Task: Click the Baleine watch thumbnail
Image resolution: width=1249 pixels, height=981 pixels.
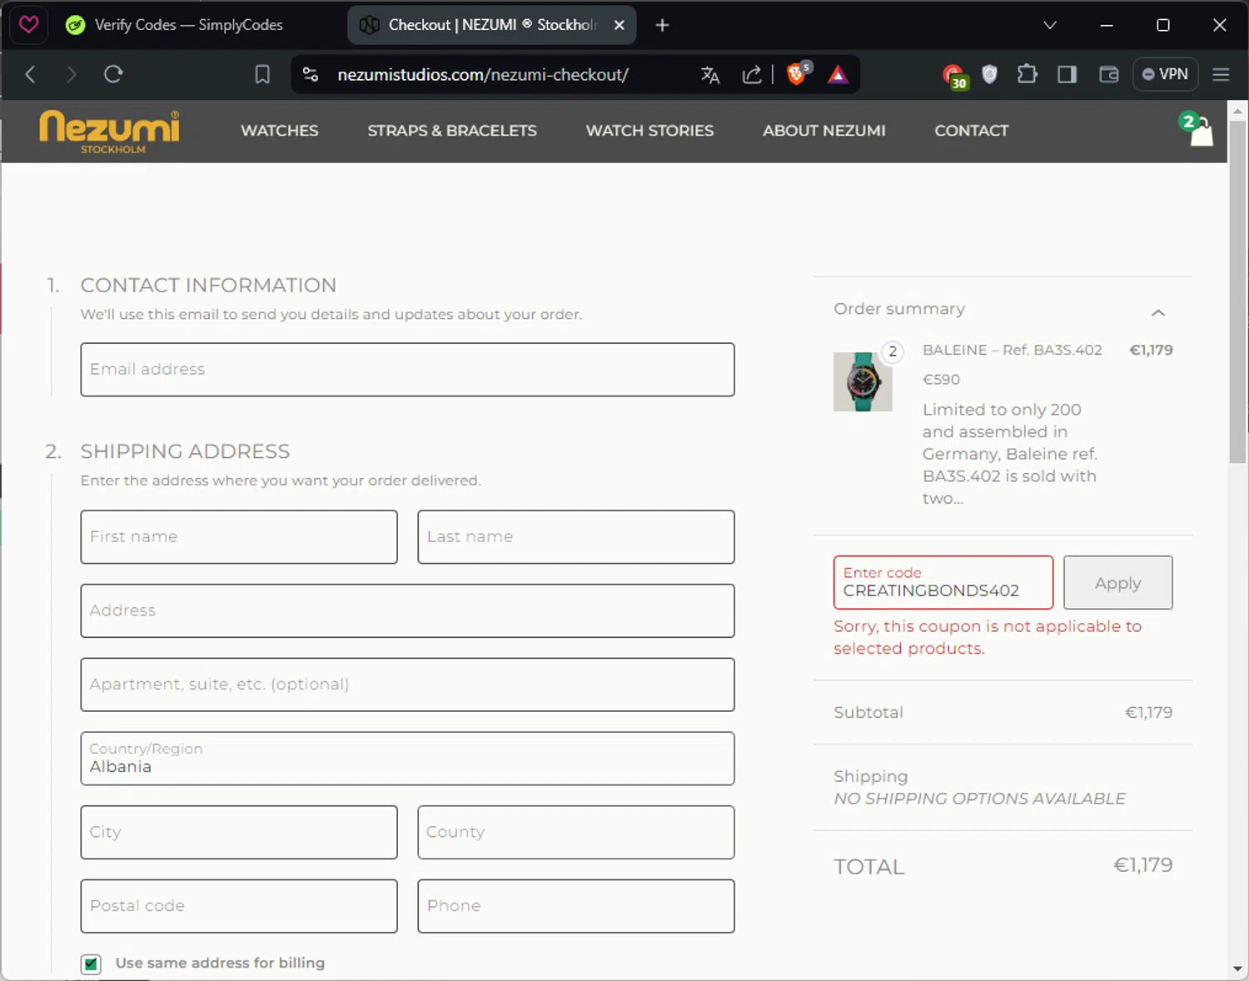Action: click(x=863, y=381)
